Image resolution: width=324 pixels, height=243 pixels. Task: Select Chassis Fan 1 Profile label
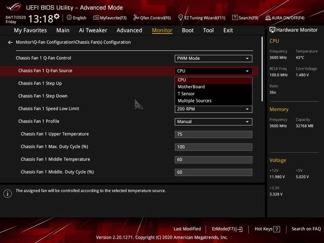click(39, 121)
